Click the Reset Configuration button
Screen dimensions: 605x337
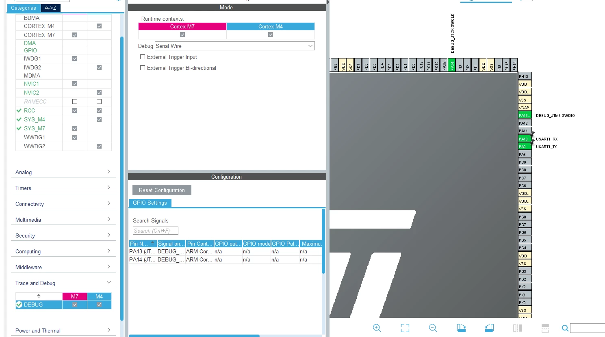[162, 190]
